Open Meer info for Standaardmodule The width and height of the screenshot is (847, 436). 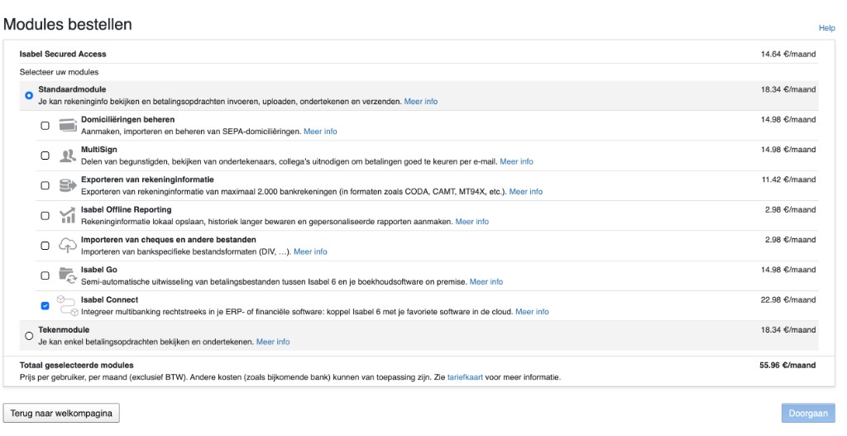tap(421, 102)
